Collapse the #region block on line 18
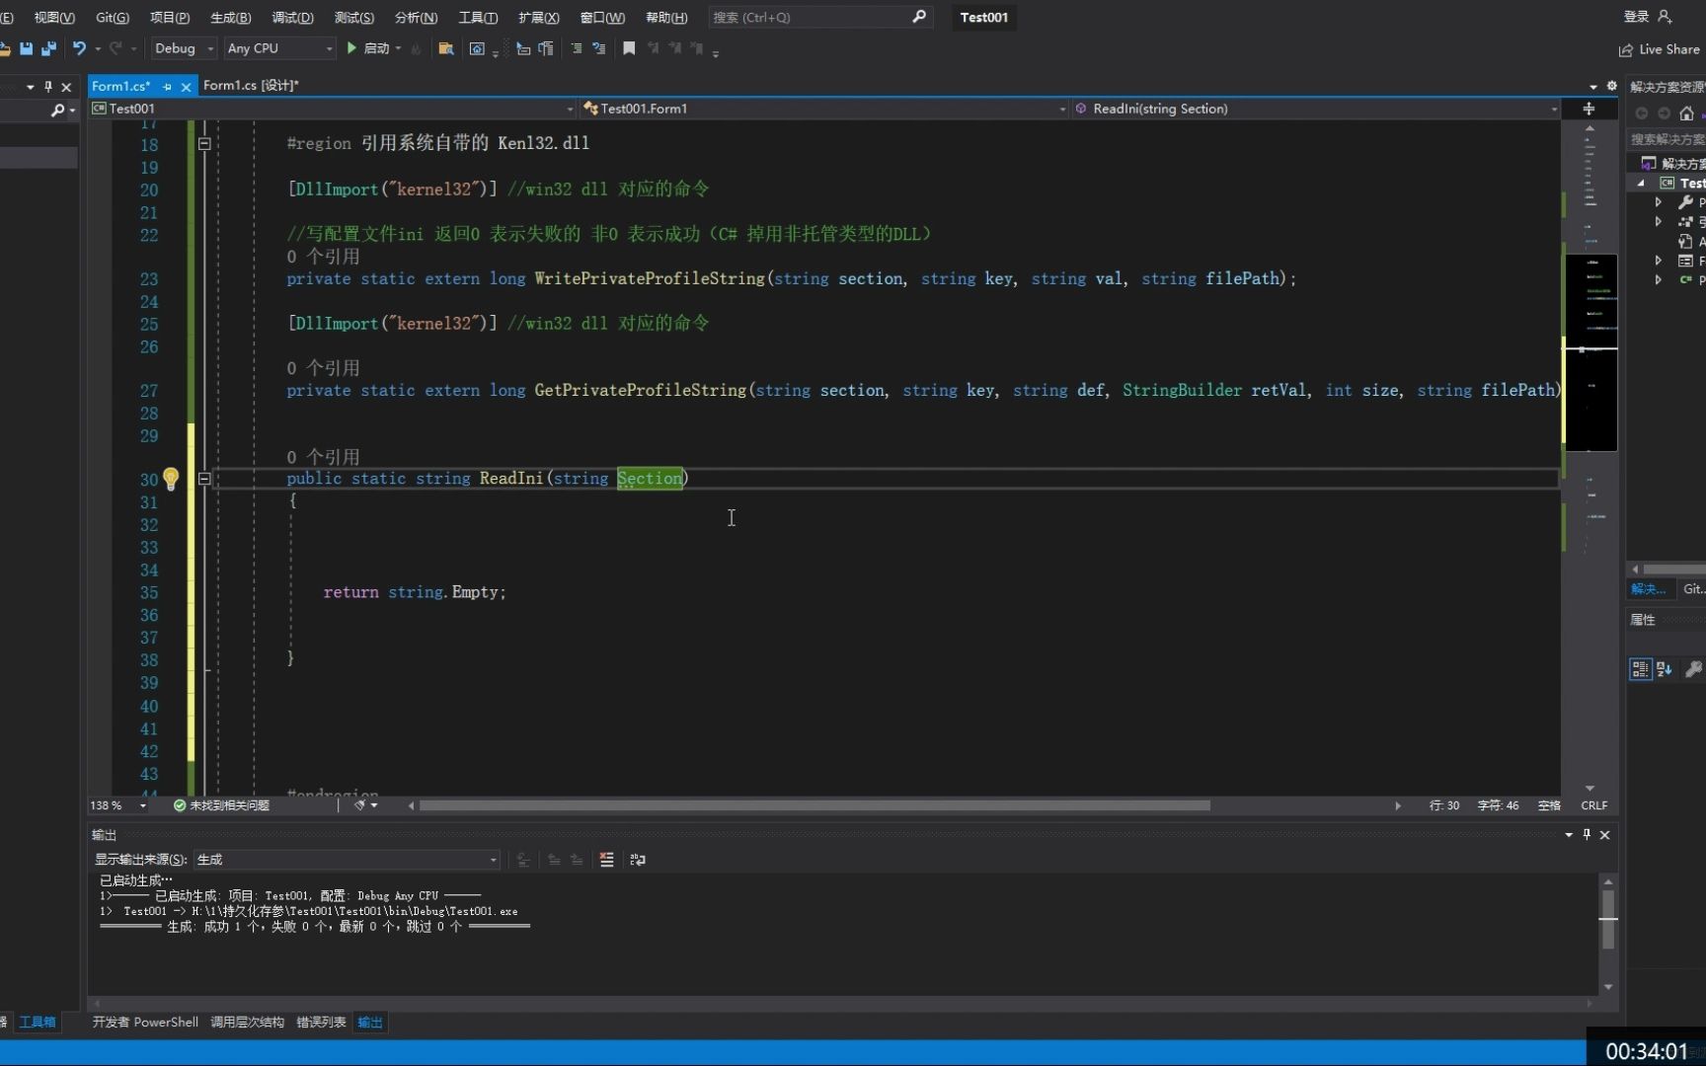 pos(204,144)
